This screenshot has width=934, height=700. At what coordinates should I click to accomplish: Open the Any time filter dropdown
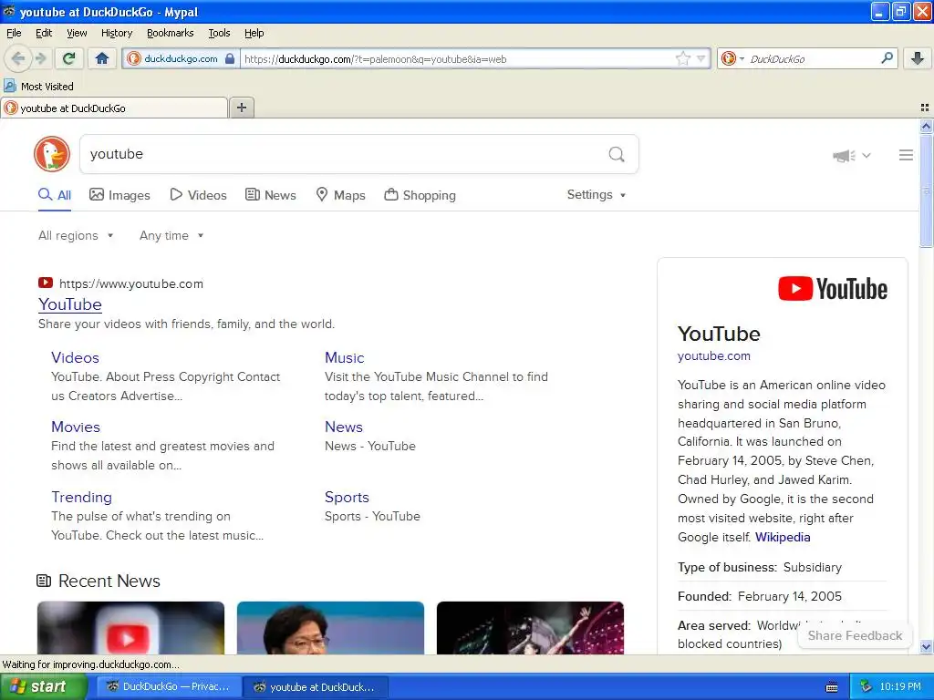(171, 236)
